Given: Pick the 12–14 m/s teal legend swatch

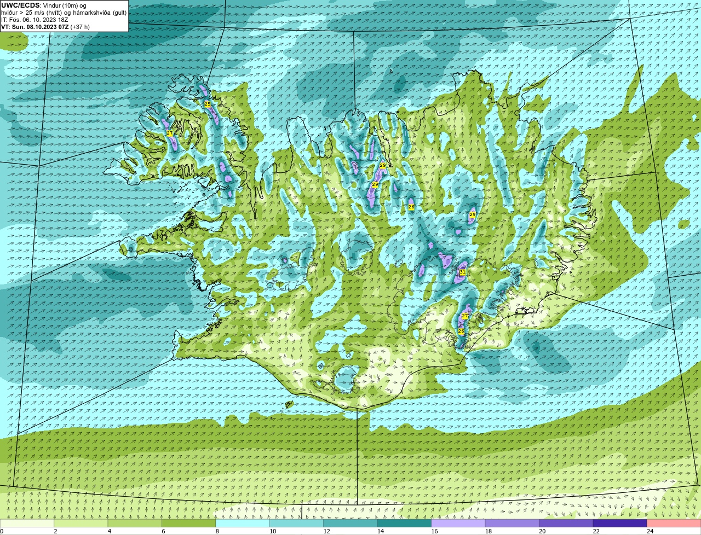Looking at the screenshot, I should 350,523.
